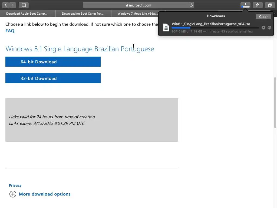Open More download options link

click(x=45, y=194)
